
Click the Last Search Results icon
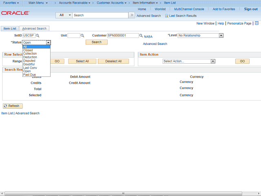coord(166,16)
